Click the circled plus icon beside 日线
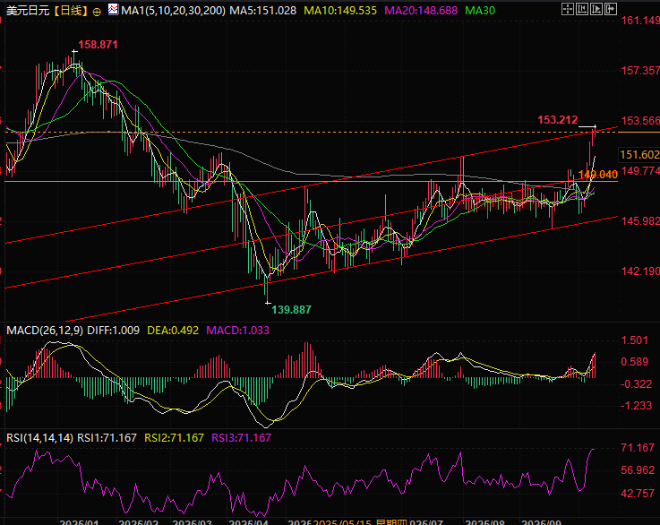 click(96, 10)
